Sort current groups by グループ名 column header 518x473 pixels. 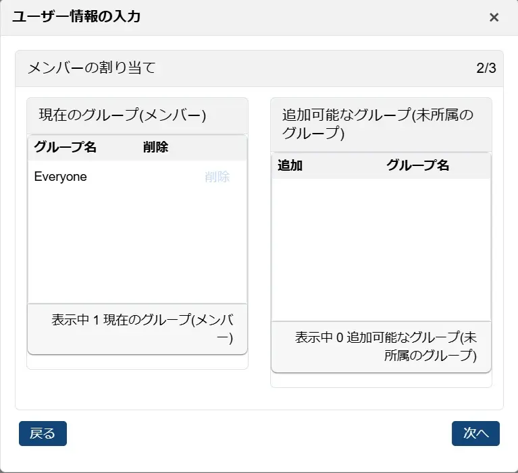(66, 148)
